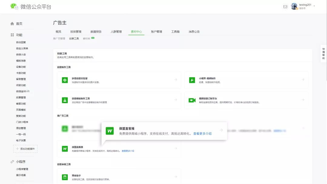Click the 视频创意订制平台 camera icon
This screenshot has height=184, width=327.
[x=192, y=100]
